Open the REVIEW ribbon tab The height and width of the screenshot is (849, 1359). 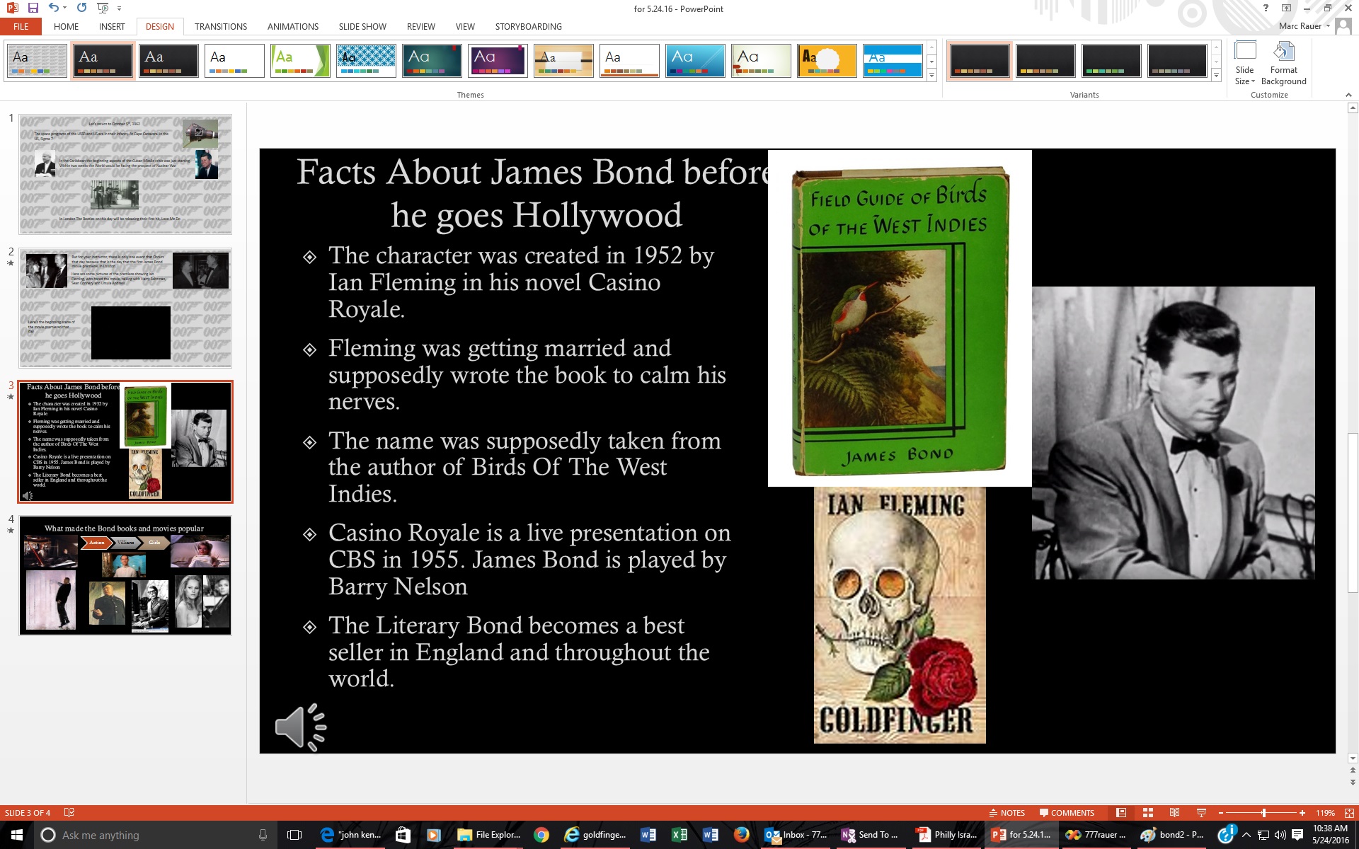(x=420, y=26)
